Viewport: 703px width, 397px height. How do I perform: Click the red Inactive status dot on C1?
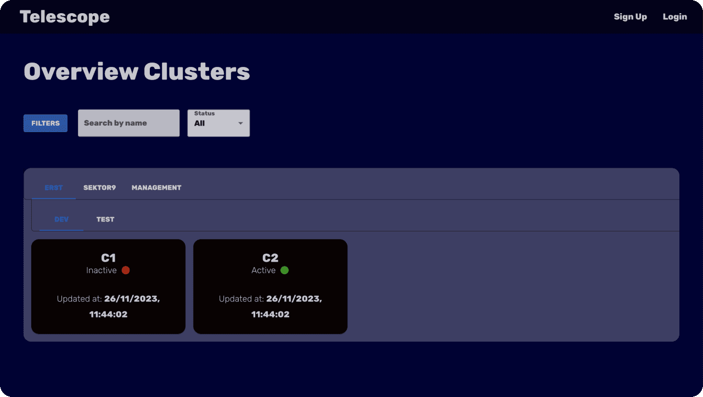coord(126,270)
